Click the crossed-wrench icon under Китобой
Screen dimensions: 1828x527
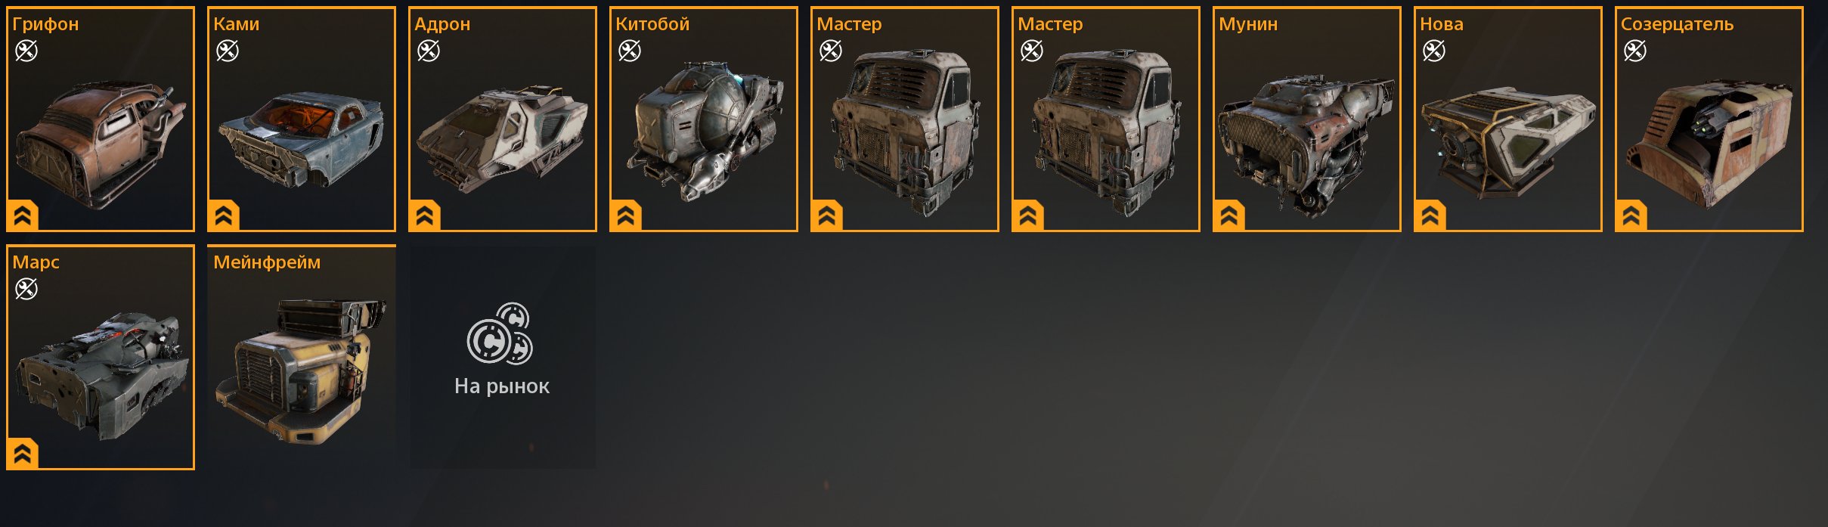tap(630, 51)
